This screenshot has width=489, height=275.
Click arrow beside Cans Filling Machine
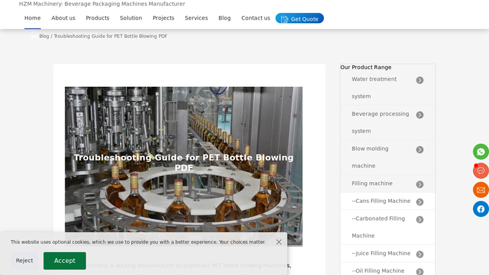(x=420, y=202)
